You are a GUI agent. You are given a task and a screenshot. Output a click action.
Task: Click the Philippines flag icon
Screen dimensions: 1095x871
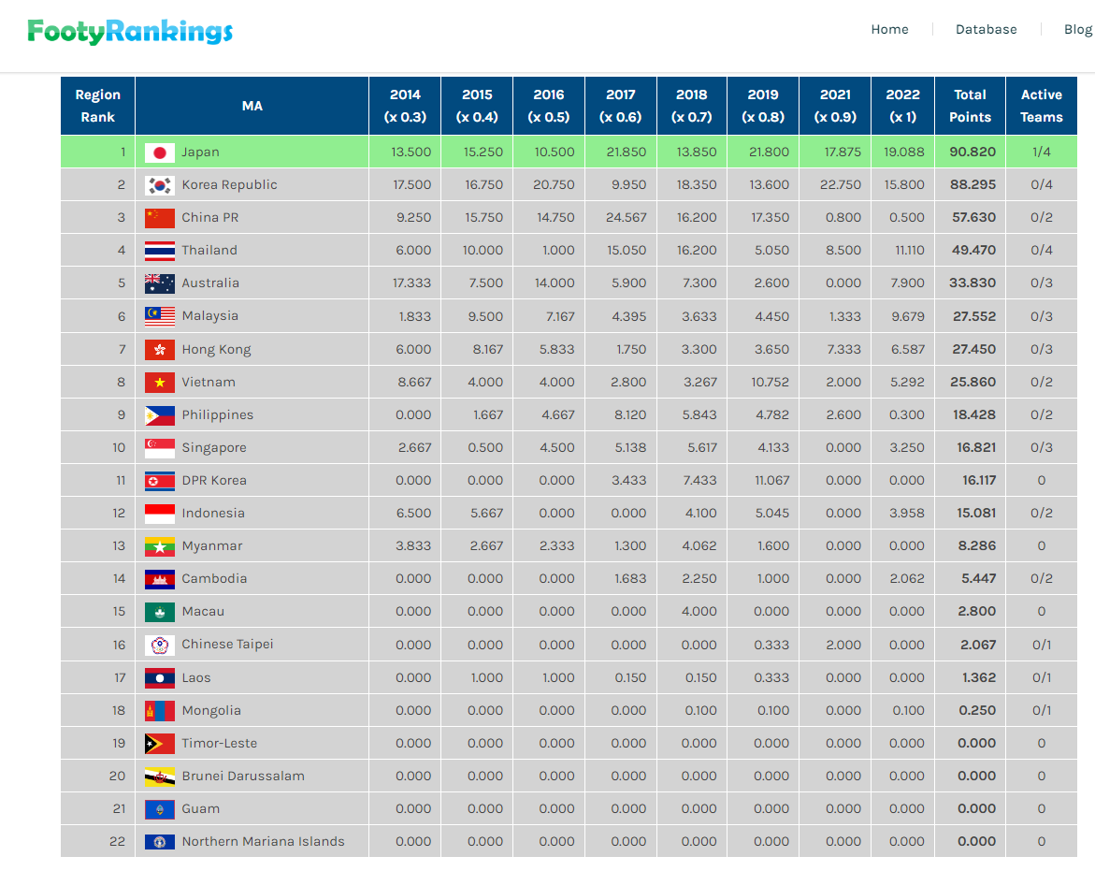(x=159, y=415)
